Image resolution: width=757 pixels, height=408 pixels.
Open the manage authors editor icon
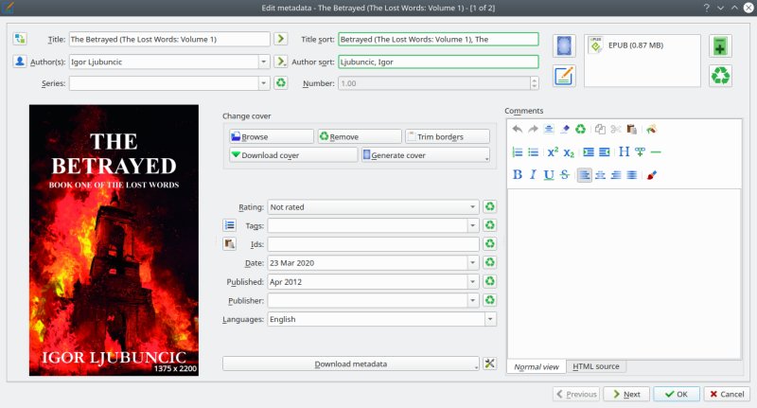pos(21,62)
